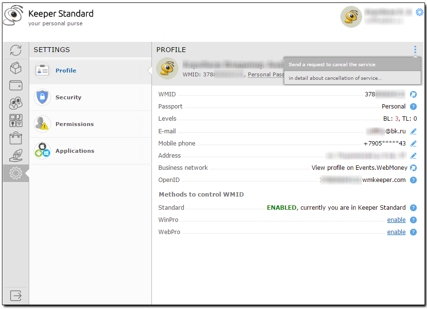Open the three-dot profile menu
This screenshot has height=309, width=427.
pyautogui.click(x=415, y=50)
